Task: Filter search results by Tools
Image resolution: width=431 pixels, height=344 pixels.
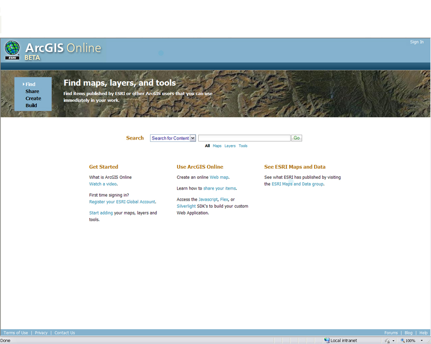Action: tap(243, 146)
